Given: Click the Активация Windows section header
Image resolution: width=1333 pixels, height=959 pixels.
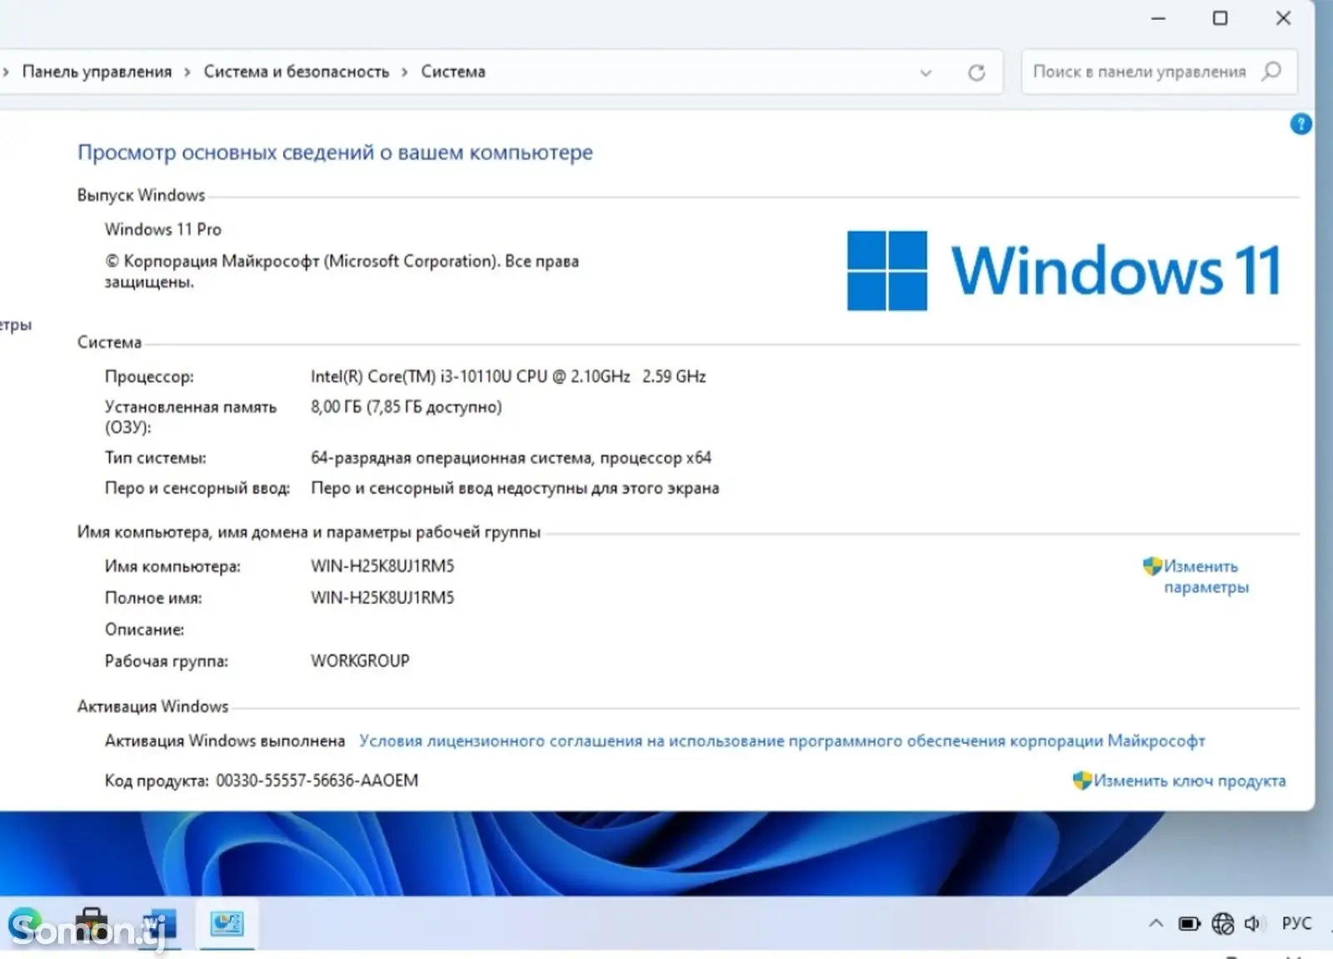Looking at the screenshot, I should pyautogui.click(x=152, y=707).
